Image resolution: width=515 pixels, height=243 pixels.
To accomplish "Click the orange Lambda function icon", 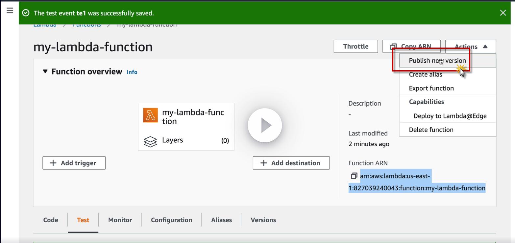I will [150, 115].
